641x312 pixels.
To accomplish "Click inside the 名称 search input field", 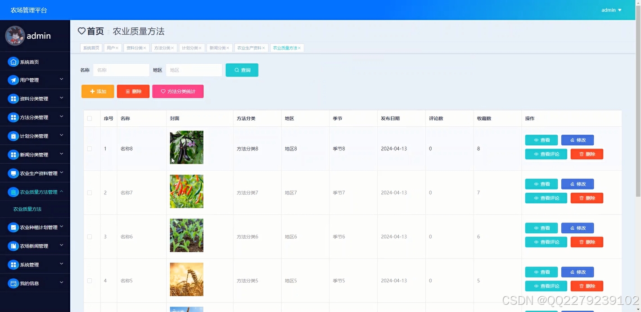I will tap(121, 70).
